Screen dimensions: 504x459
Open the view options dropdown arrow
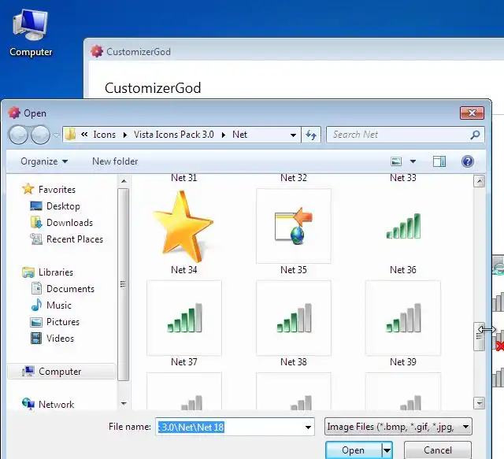click(413, 161)
